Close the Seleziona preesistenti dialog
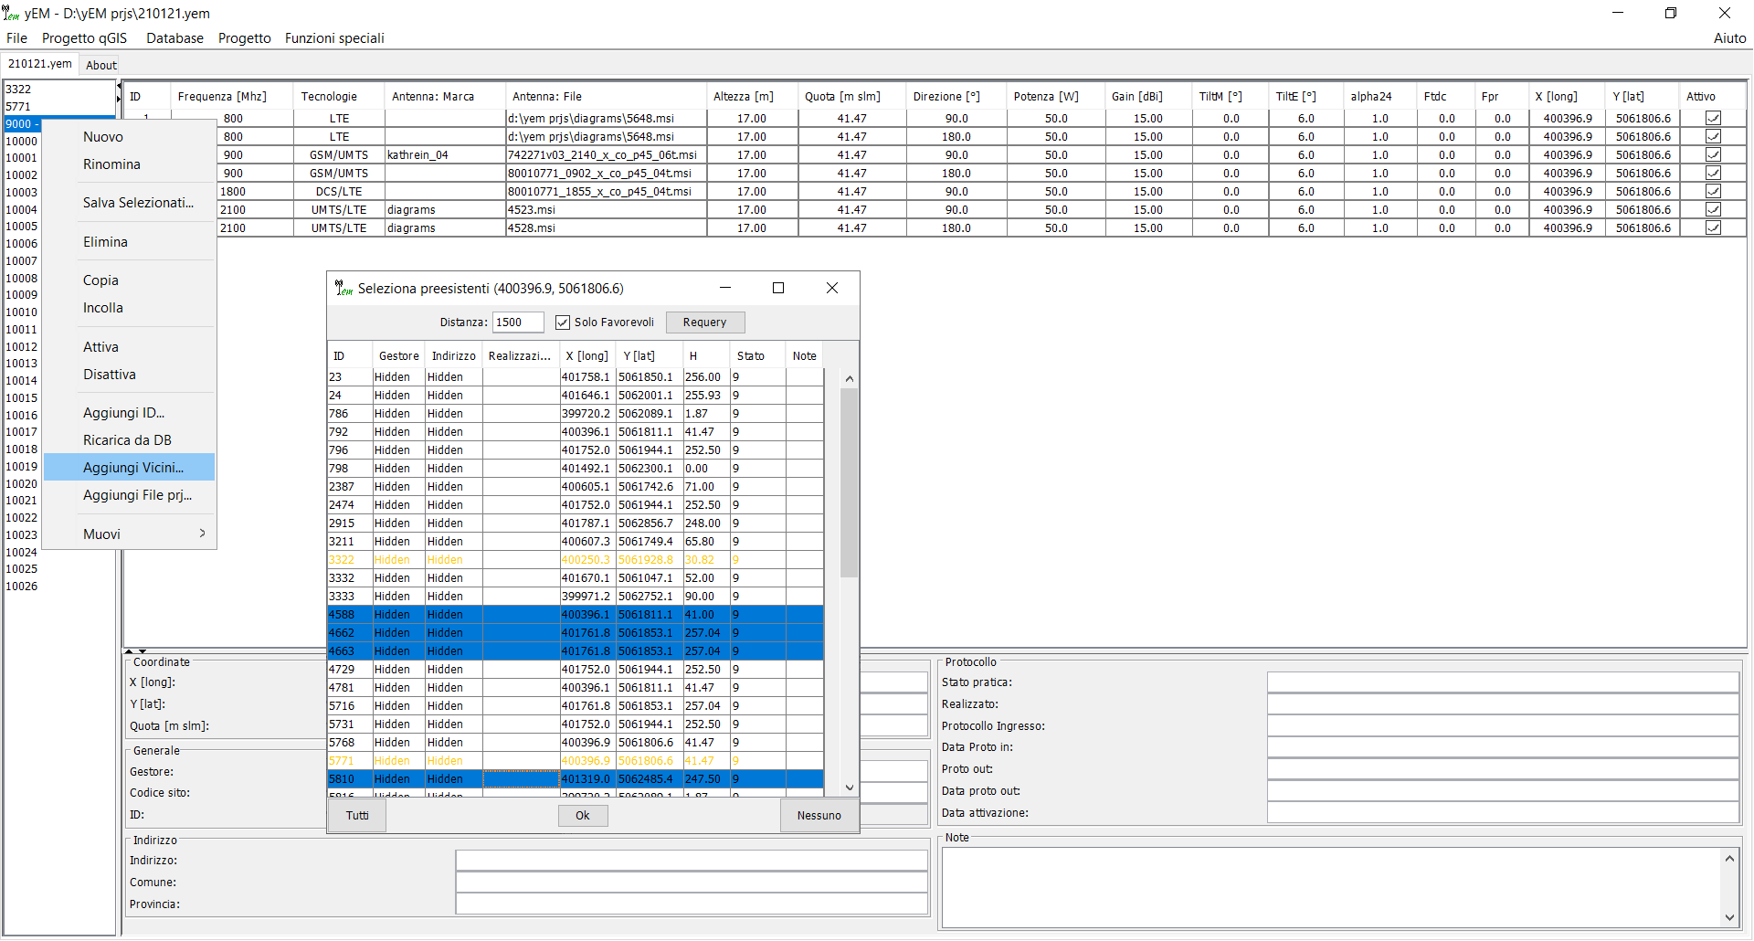 pos(831,288)
